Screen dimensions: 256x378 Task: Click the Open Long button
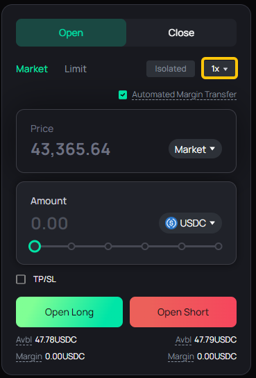pyautogui.click(x=69, y=312)
